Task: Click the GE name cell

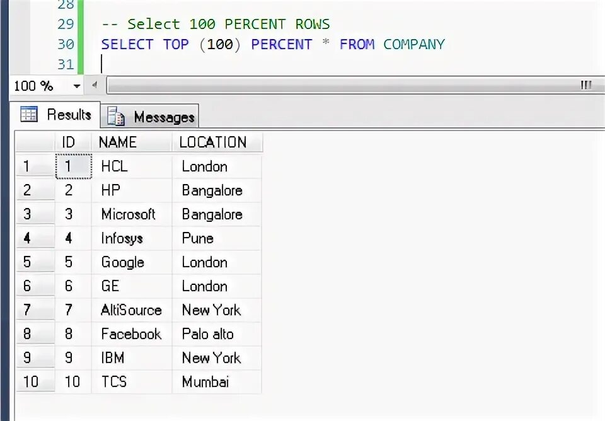Action: point(132,286)
